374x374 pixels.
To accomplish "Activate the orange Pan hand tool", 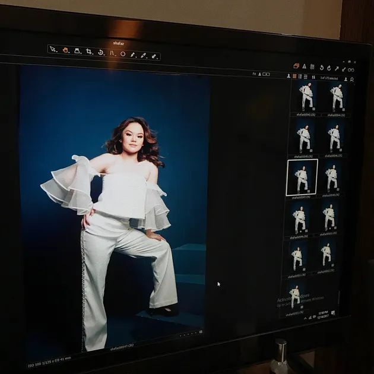I will click(x=65, y=50).
